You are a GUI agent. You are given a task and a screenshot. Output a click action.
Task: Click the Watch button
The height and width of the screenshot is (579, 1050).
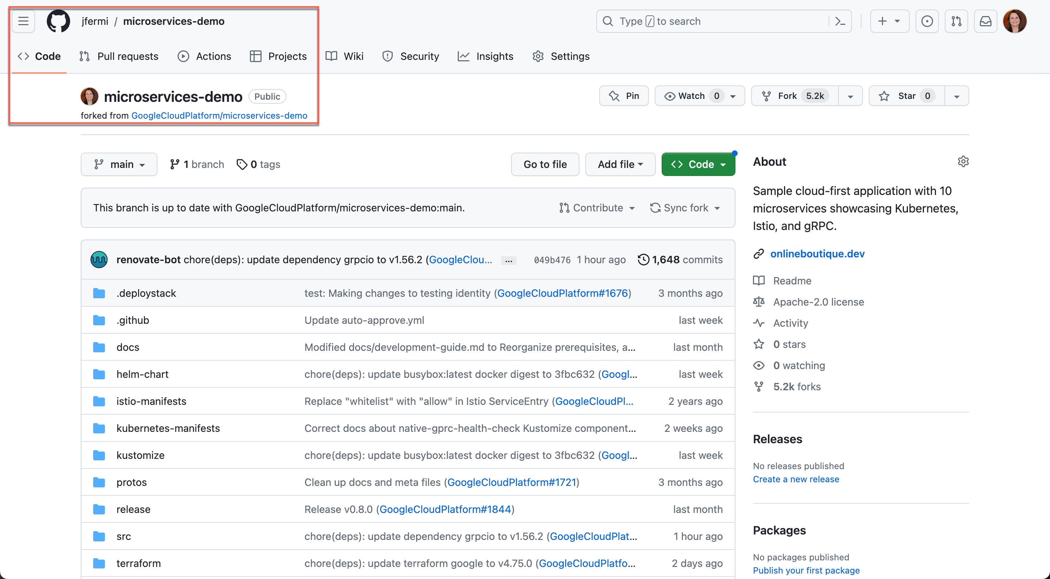[x=700, y=96]
